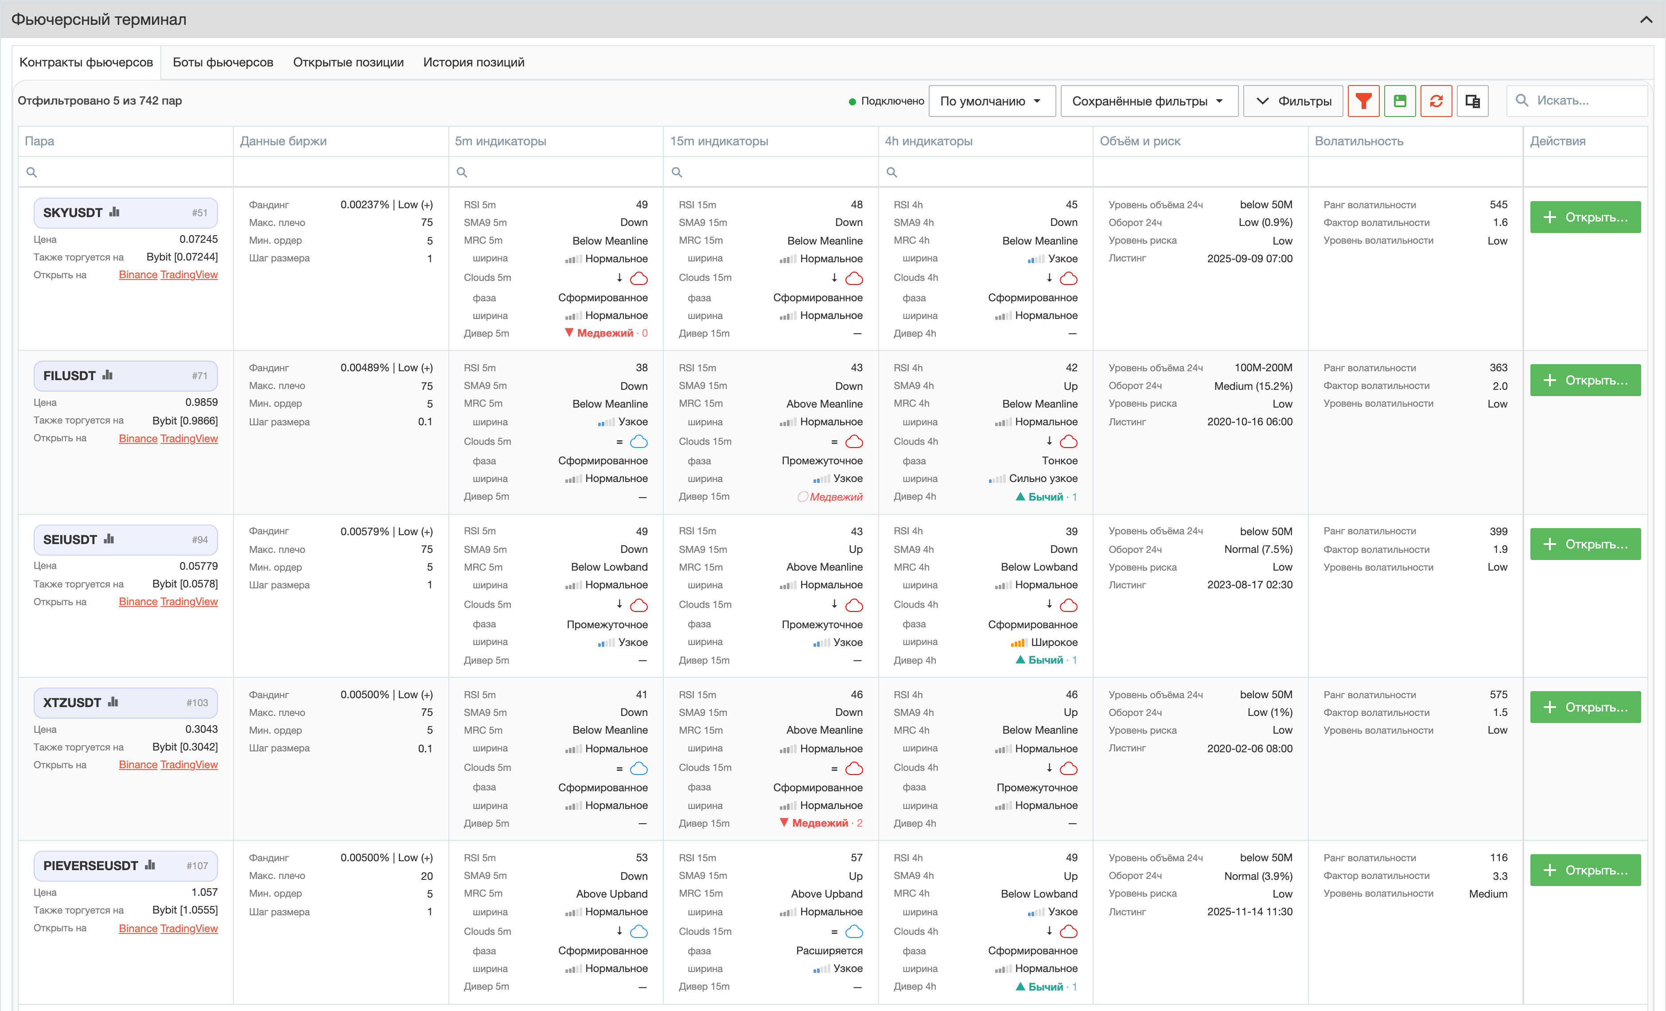Click Открыть button for FILUSDT

[x=1585, y=380]
